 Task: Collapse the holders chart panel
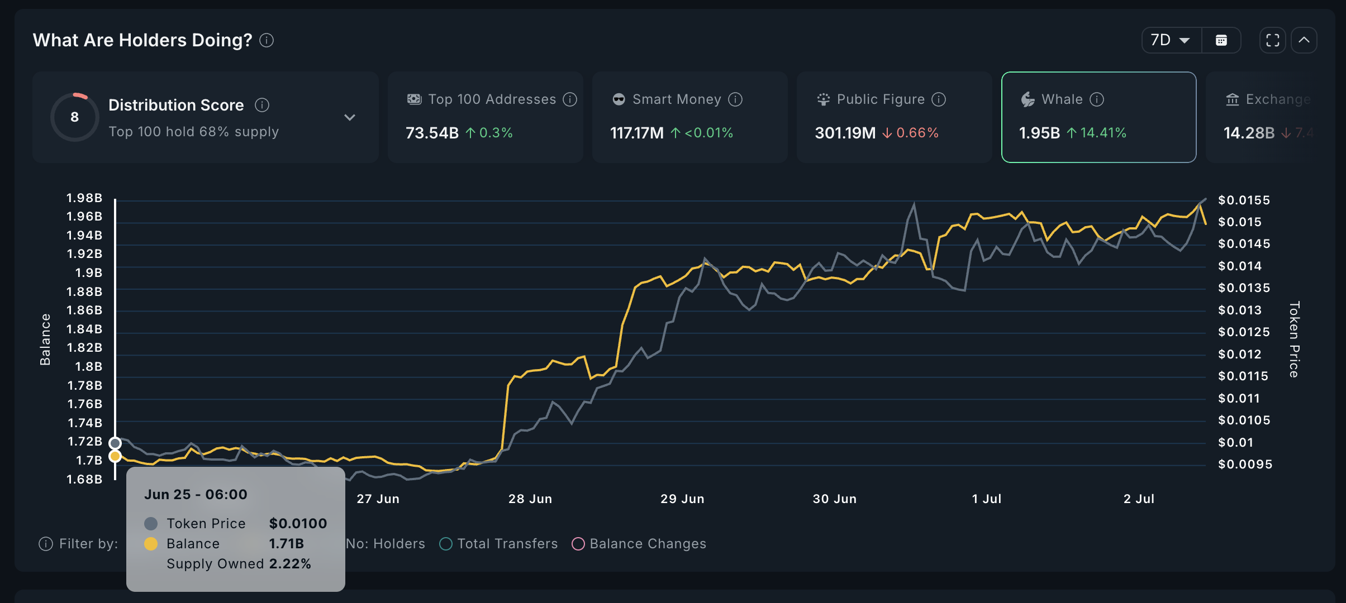1304,40
